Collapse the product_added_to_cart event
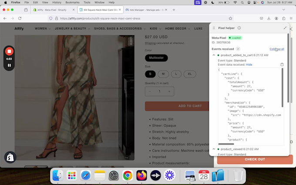 [214, 55]
